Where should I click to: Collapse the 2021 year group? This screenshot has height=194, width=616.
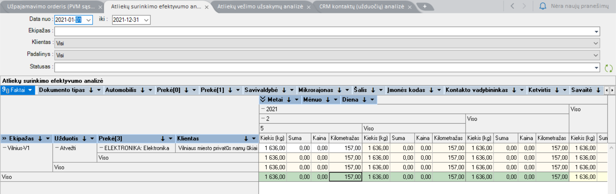click(263, 109)
